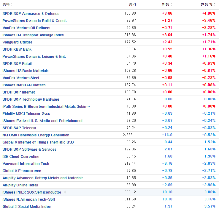Viewport: 219px width, 212px height.
Task: Open iShares US Basic Materials link
Action: pyautogui.click(x=26, y=71)
